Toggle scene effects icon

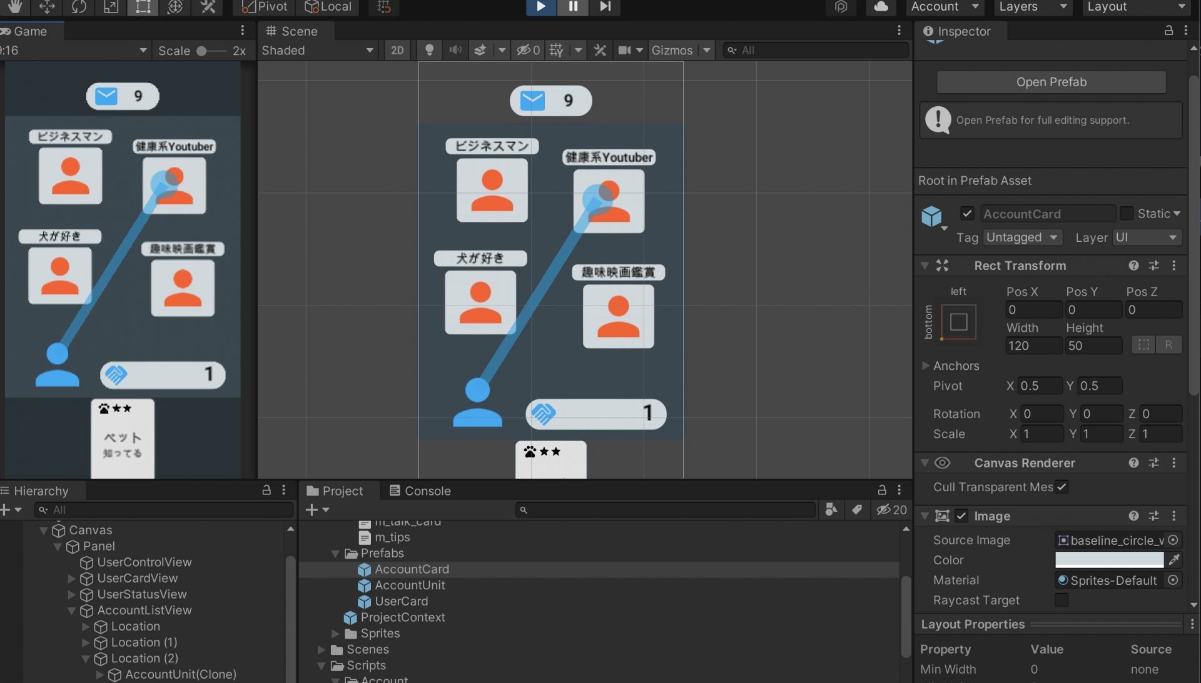tap(480, 51)
